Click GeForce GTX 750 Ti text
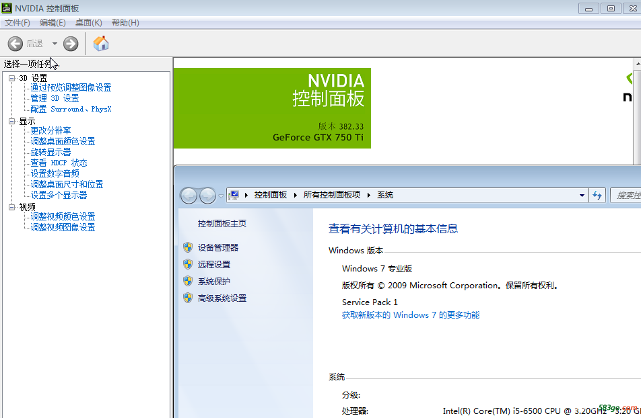The image size is (641, 418). point(318,138)
